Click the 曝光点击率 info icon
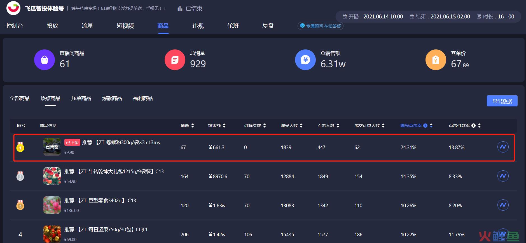The height and width of the screenshot is (243, 526). pyautogui.click(x=425, y=126)
